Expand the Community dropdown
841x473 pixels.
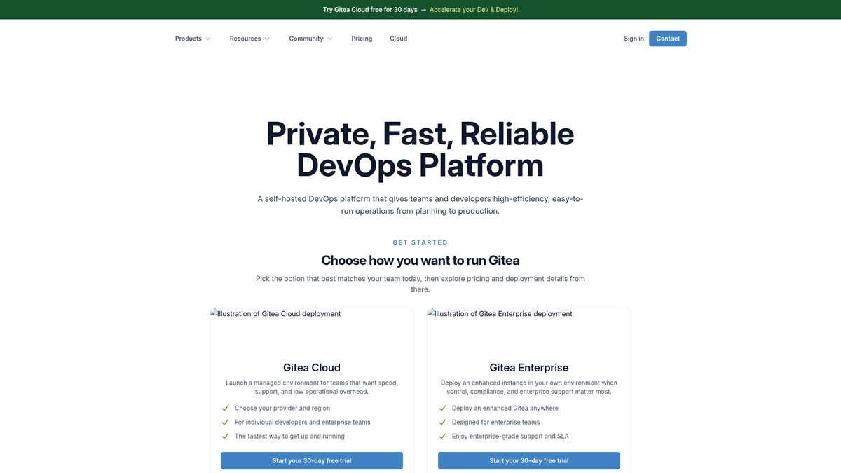(310, 39)
